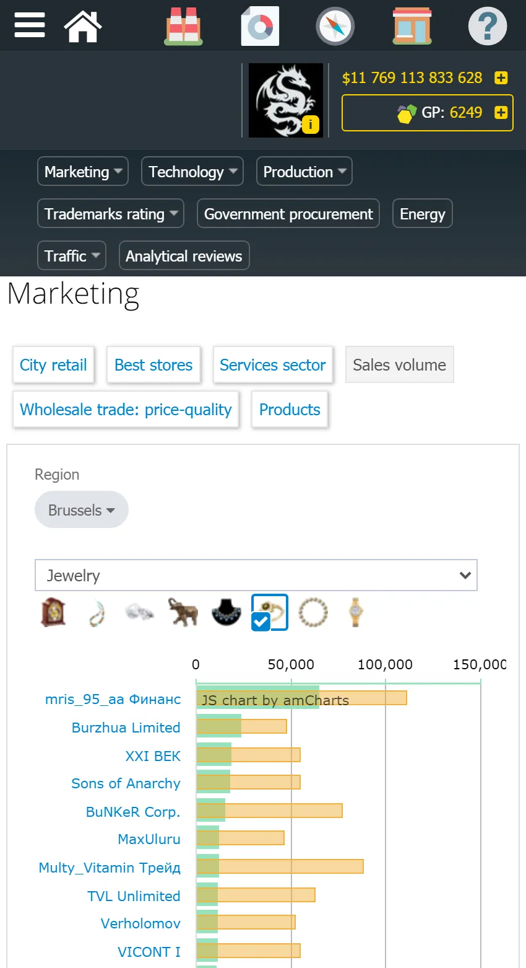The width and height of the screenshot is (526, 968).
Task: Go to the home page icon
Action: pos(83,26)
